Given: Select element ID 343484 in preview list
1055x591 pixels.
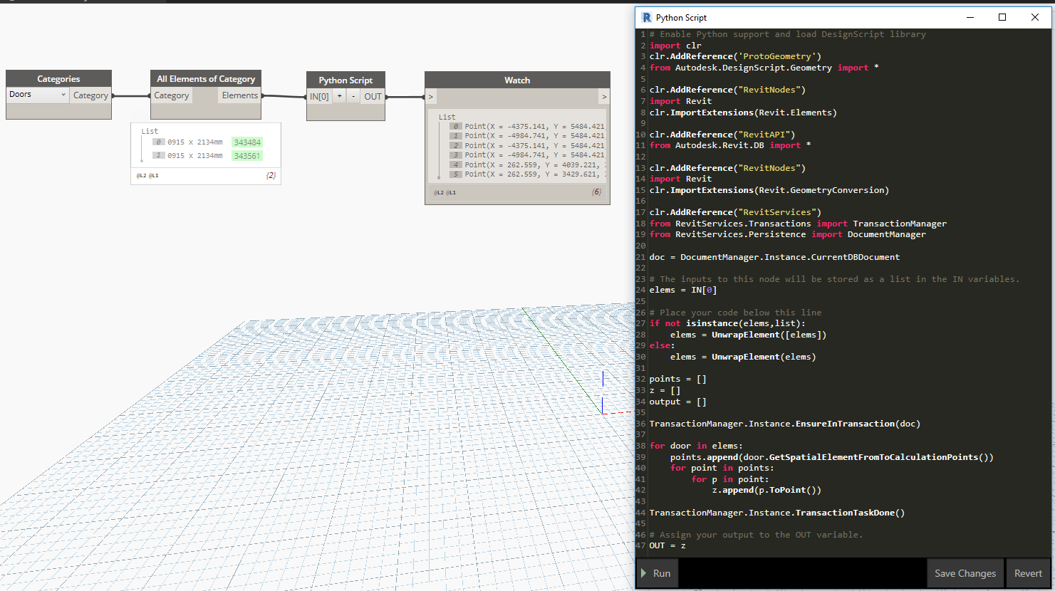Looking at the screenshot, I should pos(247,142).
